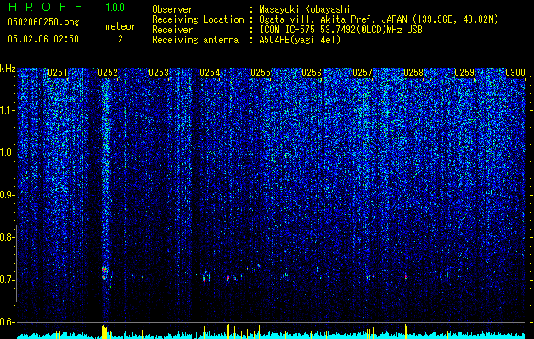
Task: Click the 0259 time marker
Action: pyautogui.click(x=464, y=73)
